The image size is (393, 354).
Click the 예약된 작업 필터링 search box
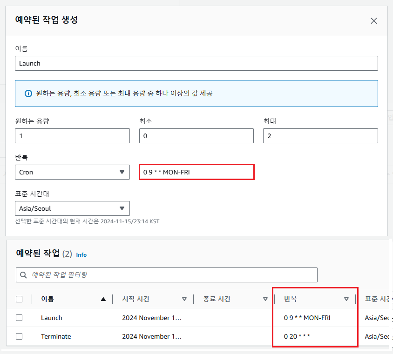172,275
